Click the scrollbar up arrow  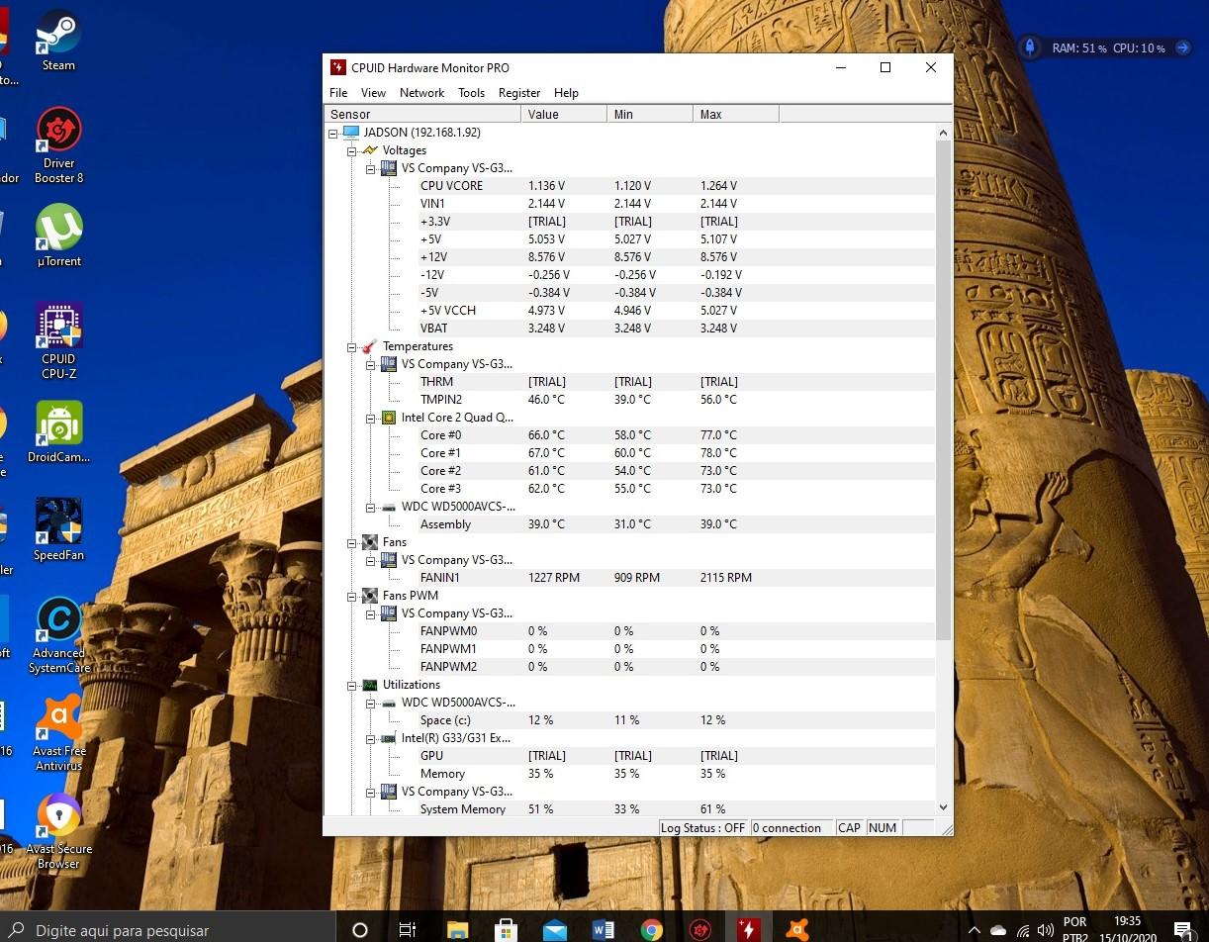(943, 133)
